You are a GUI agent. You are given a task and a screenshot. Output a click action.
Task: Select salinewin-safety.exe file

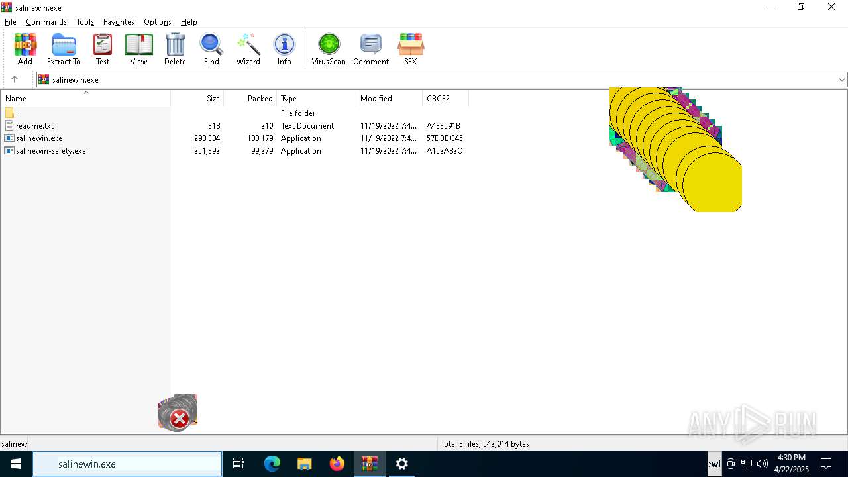click(x=235, y=151)
